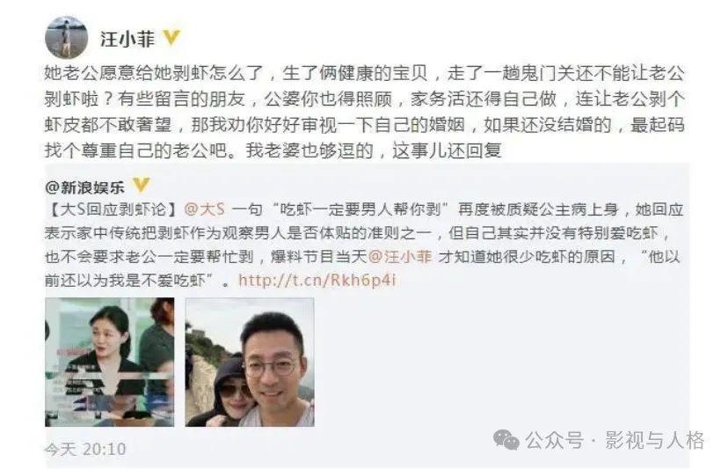Open the @新浪娱乐 account link
This screenshot has height=469, width=728.
pos(85,187)
